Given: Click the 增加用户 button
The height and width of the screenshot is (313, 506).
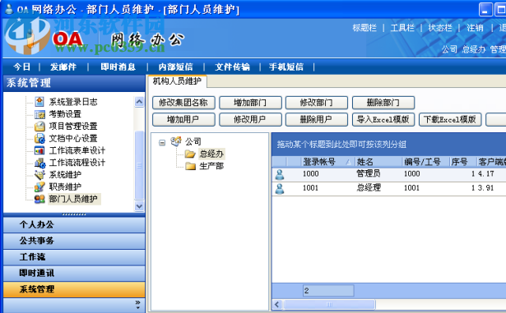Looking at the screenshot, I should [x=183, y=120].
